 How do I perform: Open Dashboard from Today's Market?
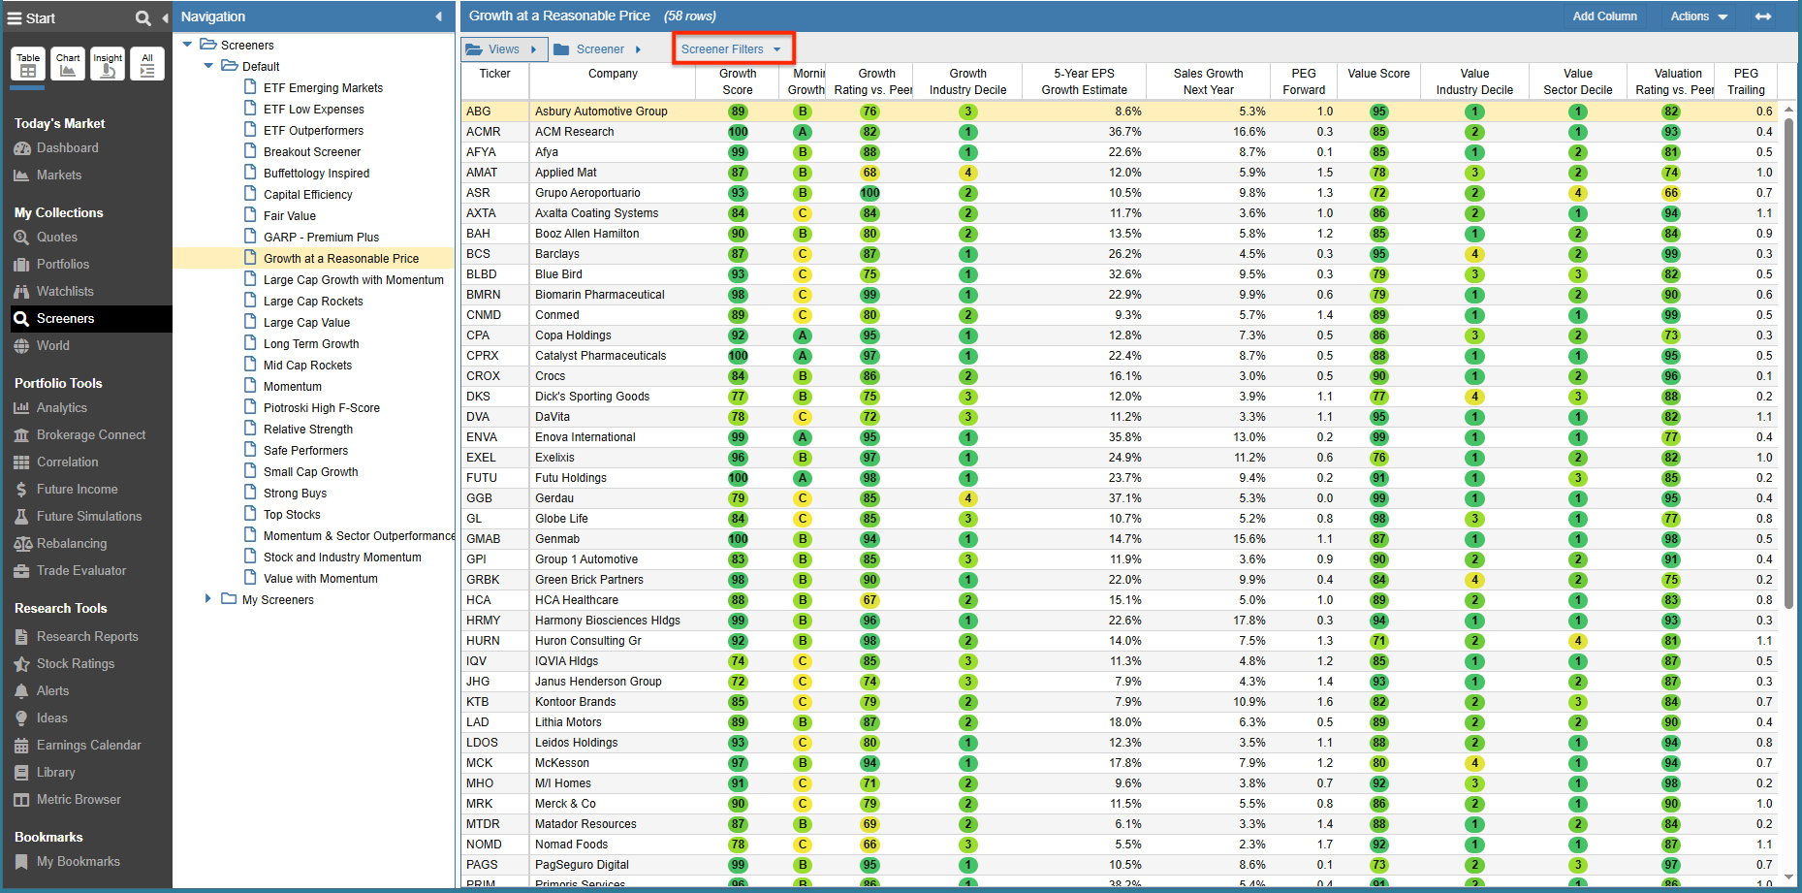(67, 148)
